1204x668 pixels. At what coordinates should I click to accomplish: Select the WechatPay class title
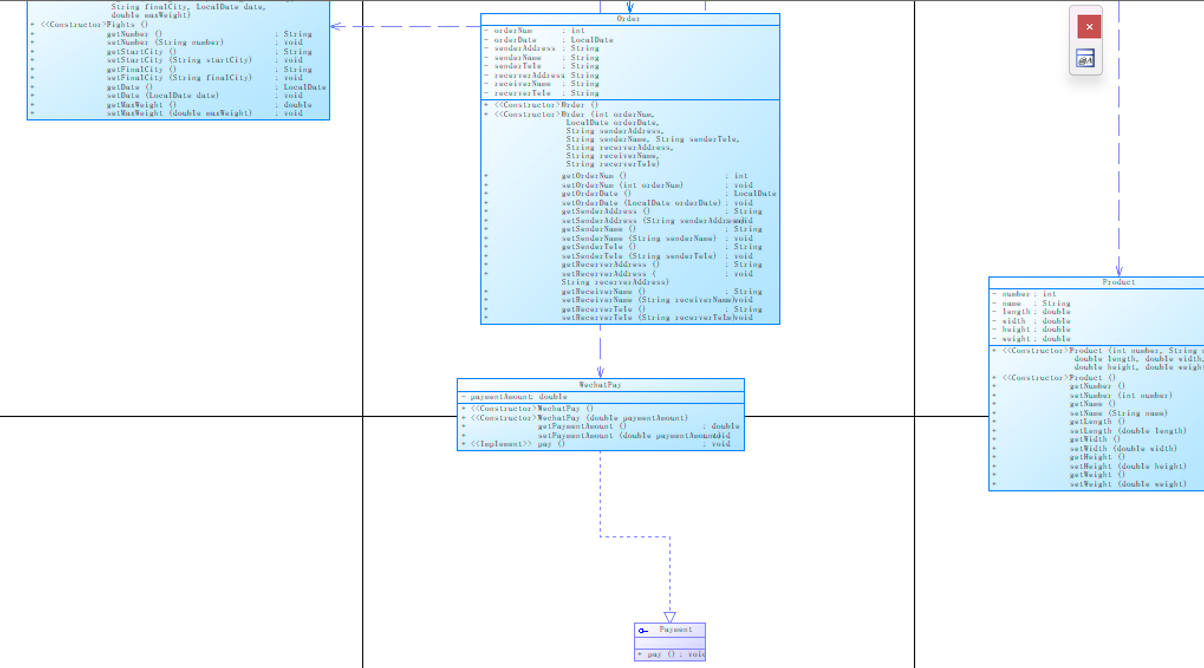click(600, 384)
